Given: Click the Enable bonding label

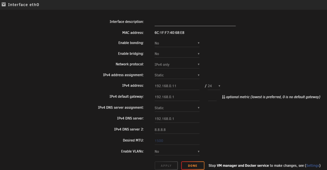Looking at the screenshot, I should 131,43.
